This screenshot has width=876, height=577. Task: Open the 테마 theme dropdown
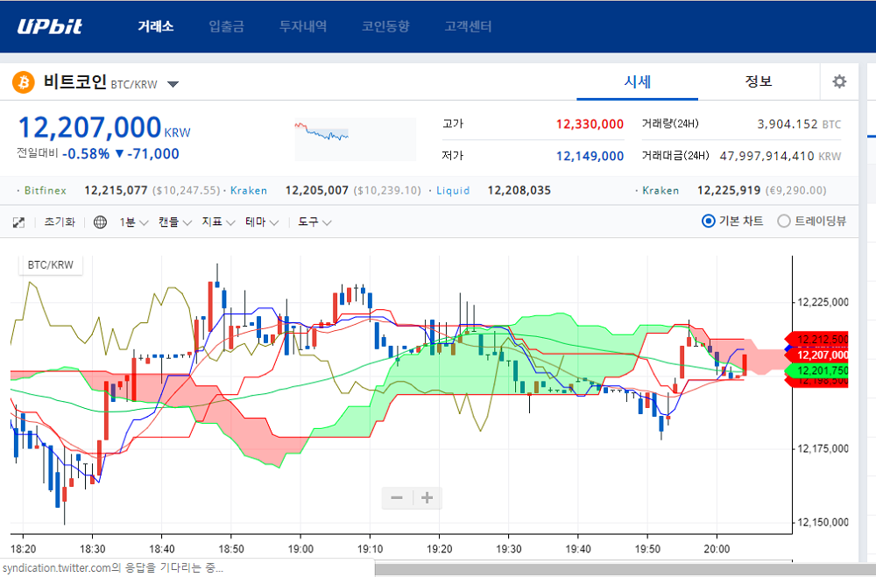(x=262, y=222)
